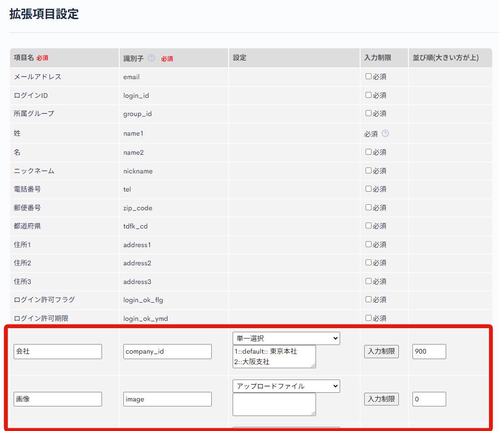Viewport: 499px width, 431px height.
Task: Open the help icon beside 姓 required label
Action: click(x=385, y=133)
